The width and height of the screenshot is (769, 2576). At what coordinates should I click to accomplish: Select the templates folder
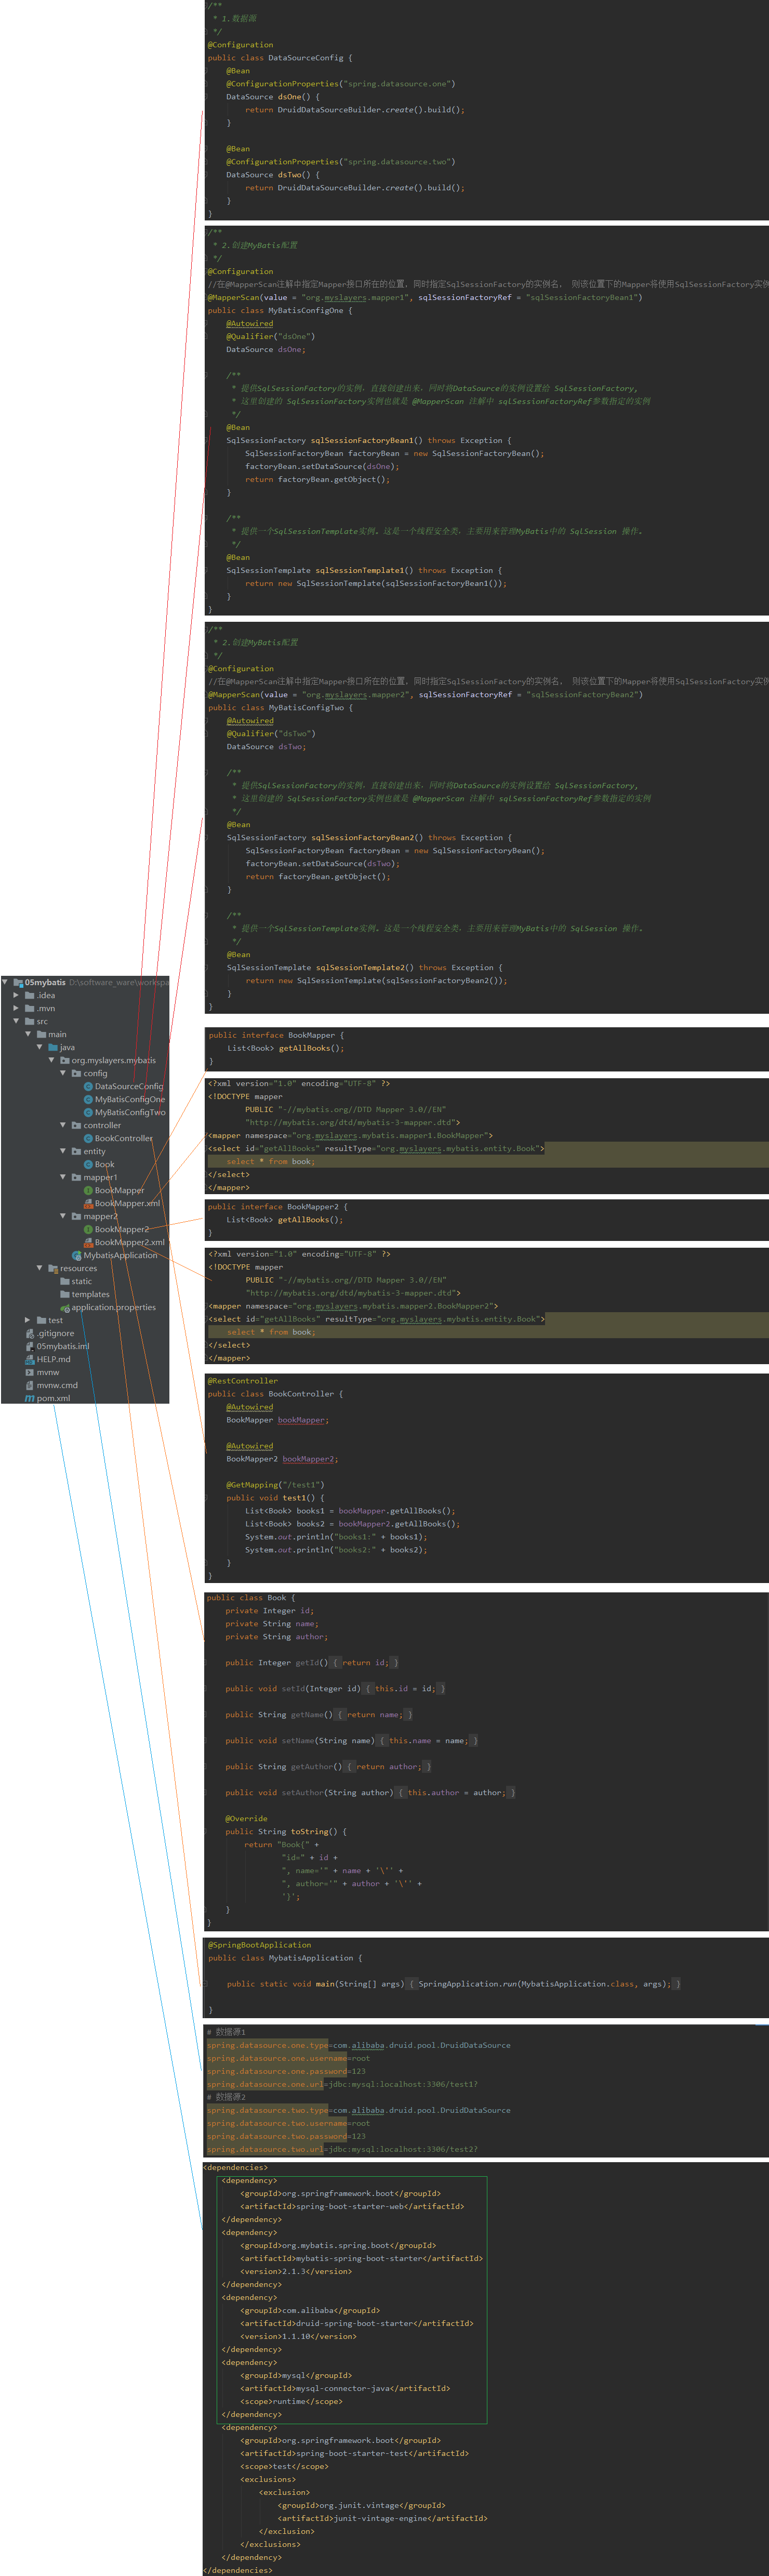(x=90, y=1294)
